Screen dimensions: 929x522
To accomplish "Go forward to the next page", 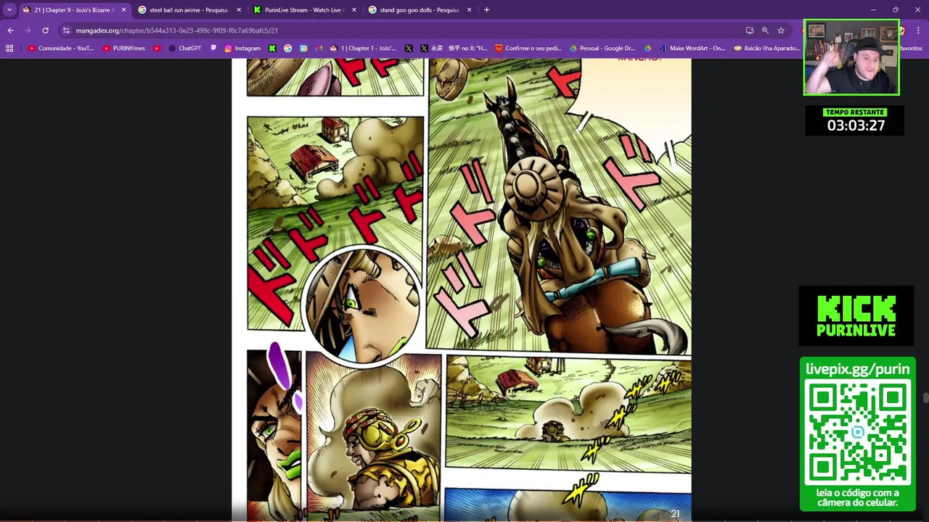I will click(28, 30).
